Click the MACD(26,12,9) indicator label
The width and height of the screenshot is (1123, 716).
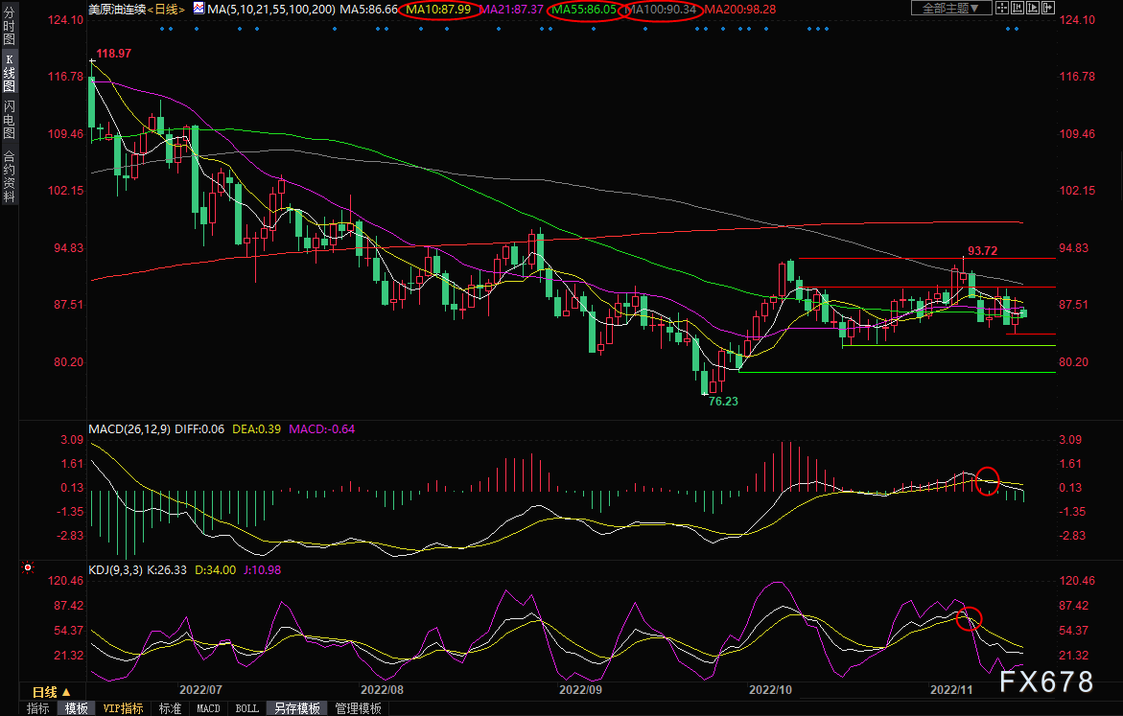[129, 428]
